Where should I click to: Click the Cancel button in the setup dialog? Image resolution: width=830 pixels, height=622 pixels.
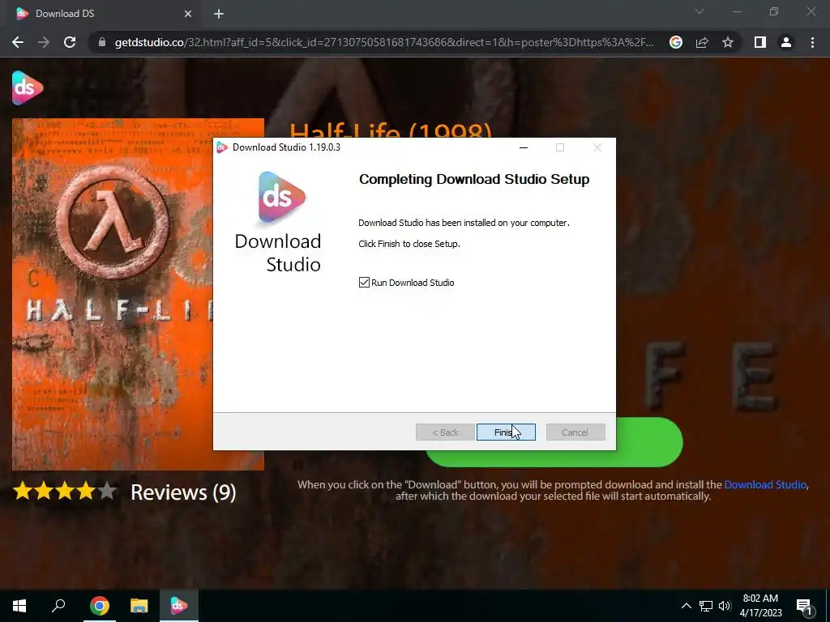coord(575,432)
